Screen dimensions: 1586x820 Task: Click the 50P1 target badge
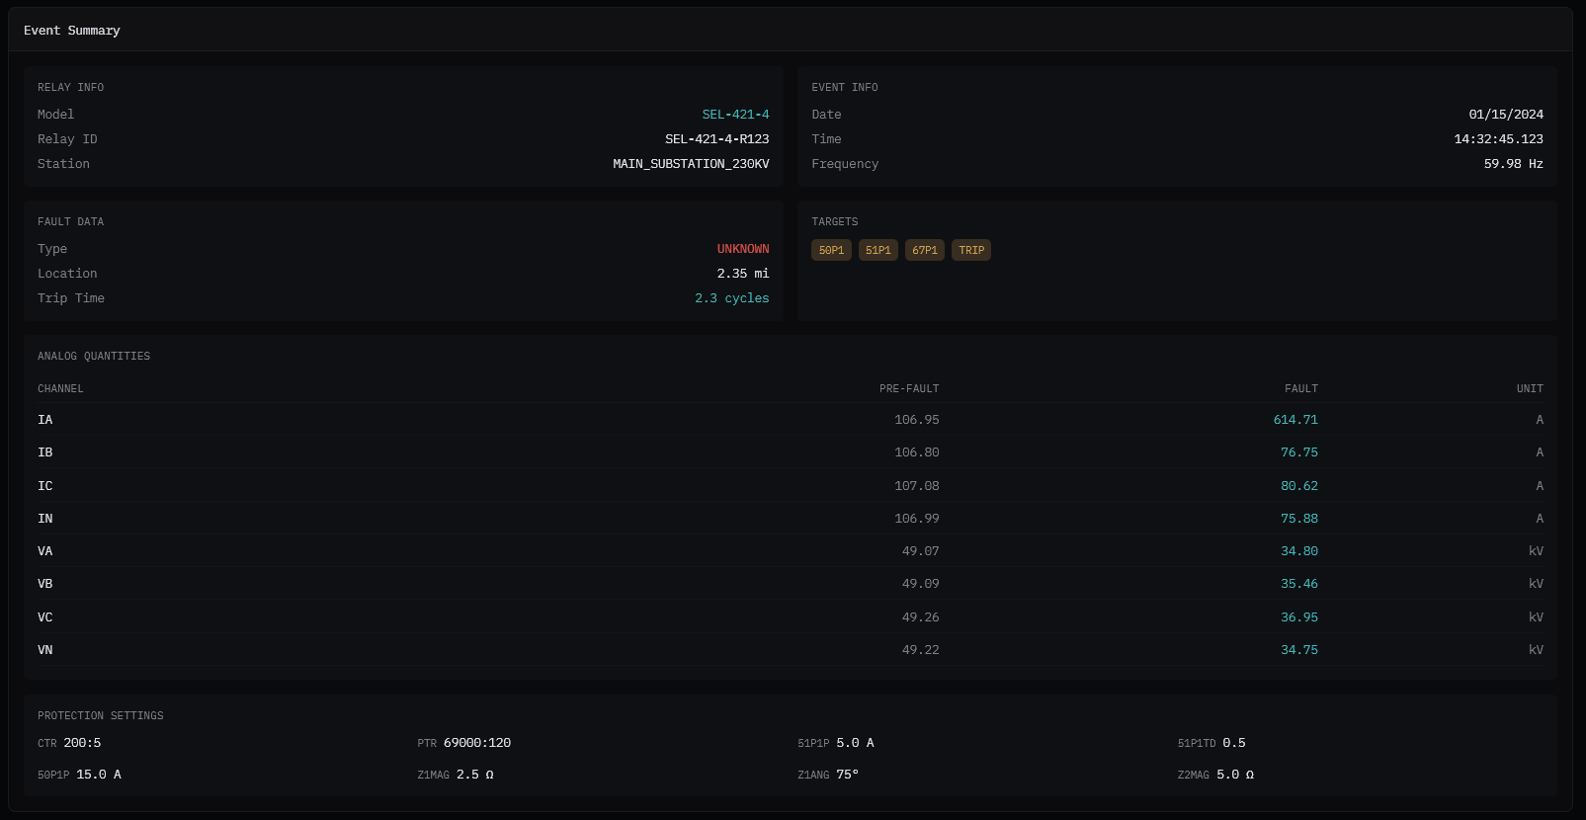[x=831, y=250]
